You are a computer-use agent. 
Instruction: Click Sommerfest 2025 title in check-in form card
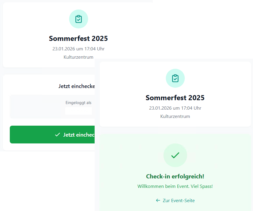tap(78, 39)
